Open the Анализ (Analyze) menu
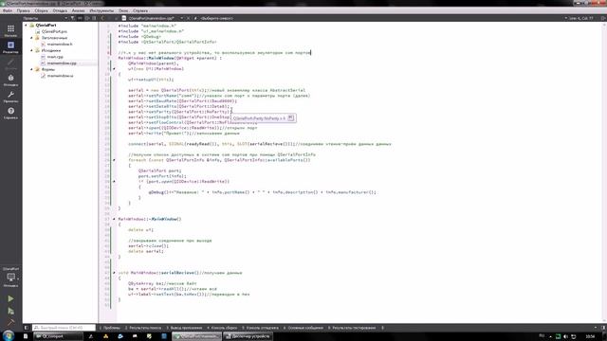607x341 pixels. pos(78,10)
